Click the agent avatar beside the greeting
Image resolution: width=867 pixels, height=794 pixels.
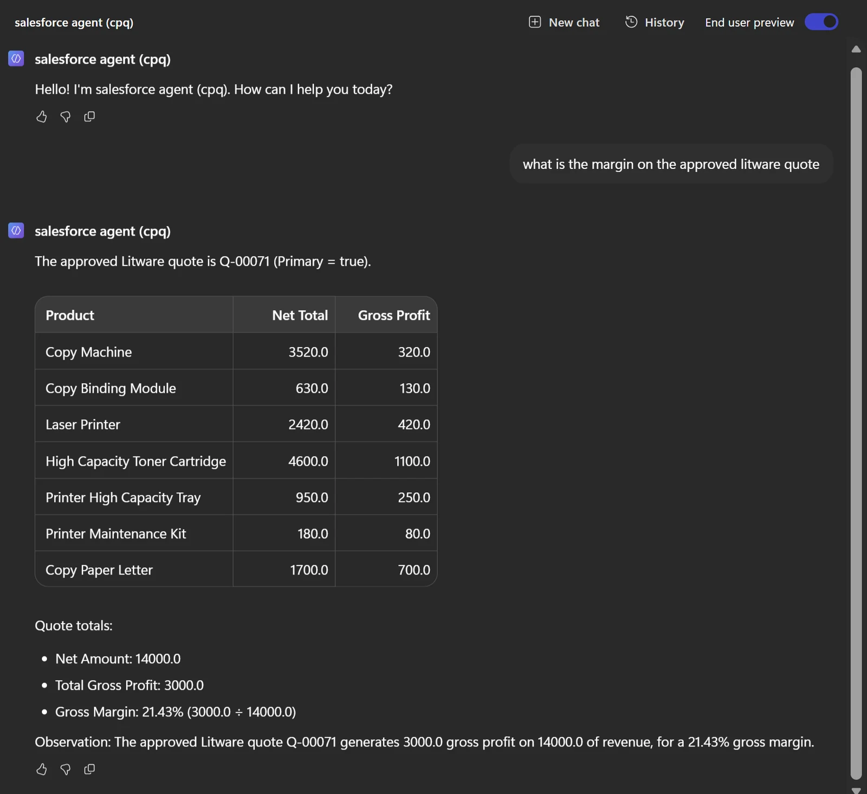click(16, 58)
